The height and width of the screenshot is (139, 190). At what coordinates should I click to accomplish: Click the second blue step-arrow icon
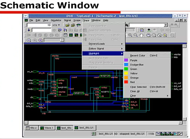(x=65, y=30)
